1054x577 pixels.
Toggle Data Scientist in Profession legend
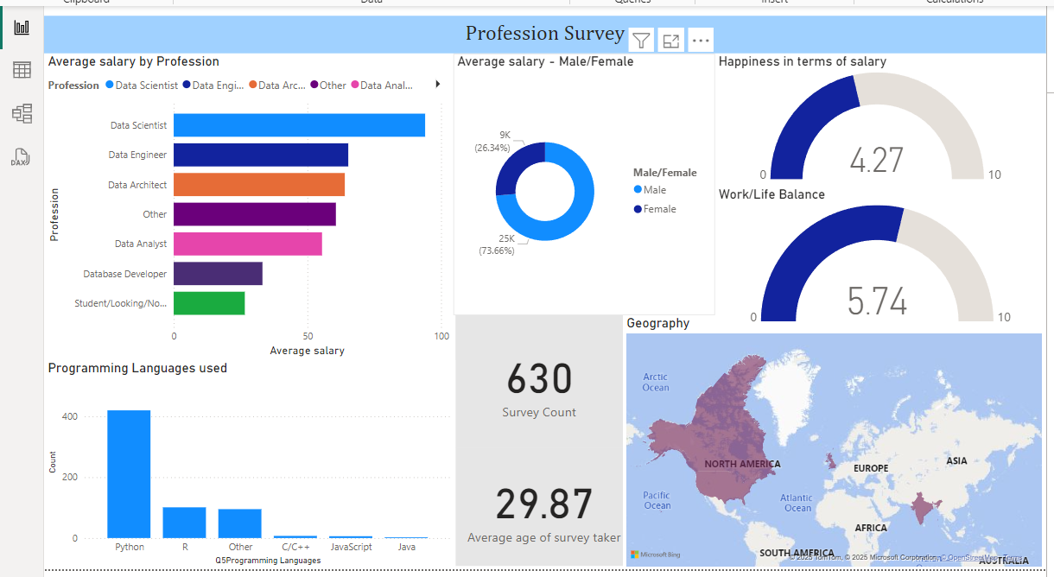145,86
